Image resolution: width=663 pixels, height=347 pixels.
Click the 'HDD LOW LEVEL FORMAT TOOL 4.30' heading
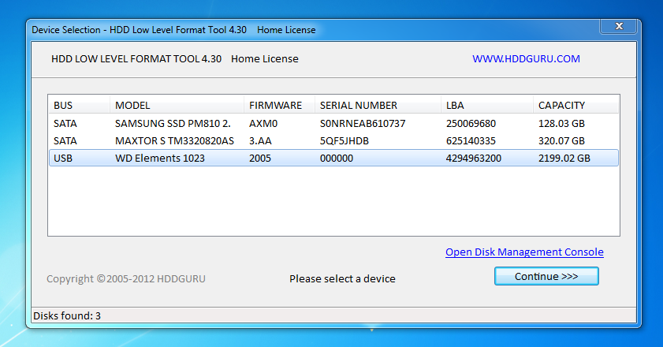point(136,59)
